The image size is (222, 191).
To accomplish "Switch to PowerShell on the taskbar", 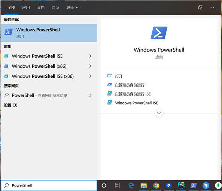I will tap(194, 185).
